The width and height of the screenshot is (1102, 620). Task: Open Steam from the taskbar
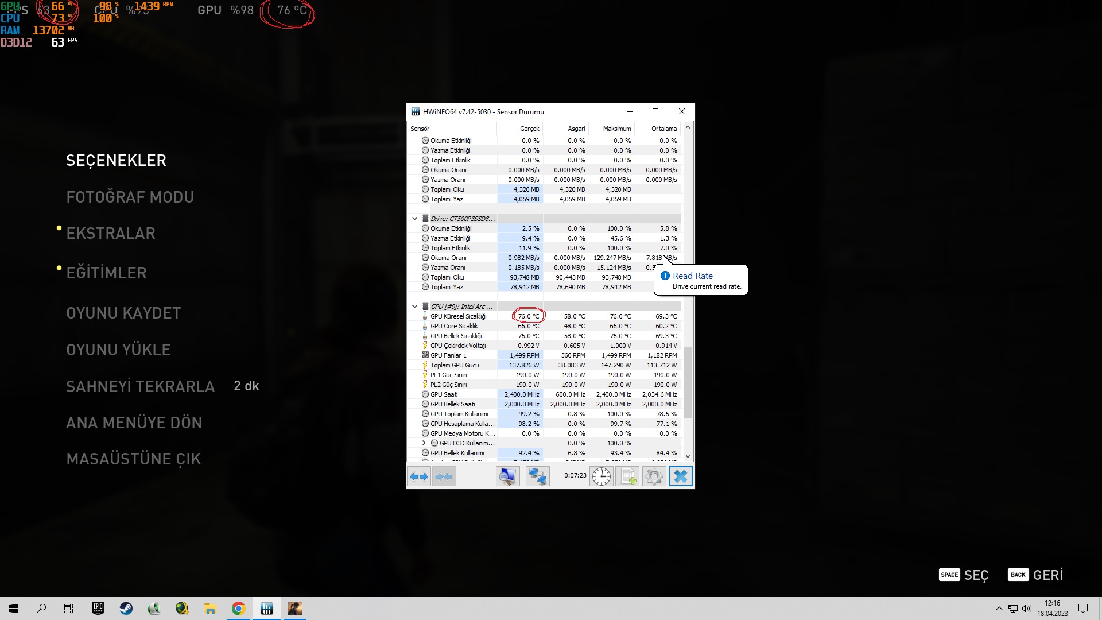(x=126, y=609)
